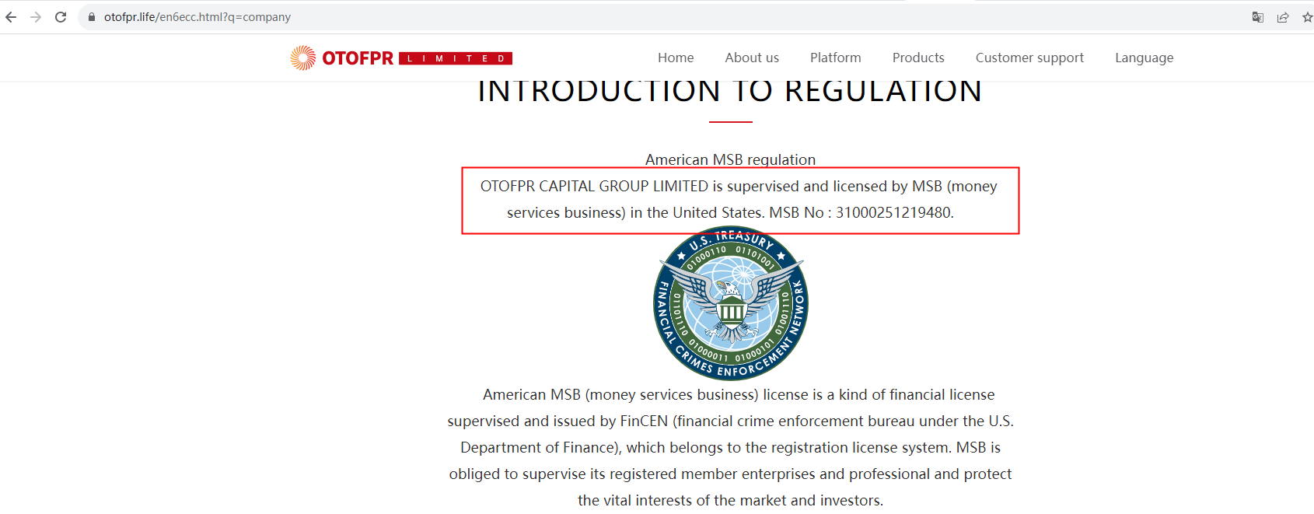Click the U.S. Treasury FinCEN seal image
This screenshot has width=1314, height=514.
point(731,303)
